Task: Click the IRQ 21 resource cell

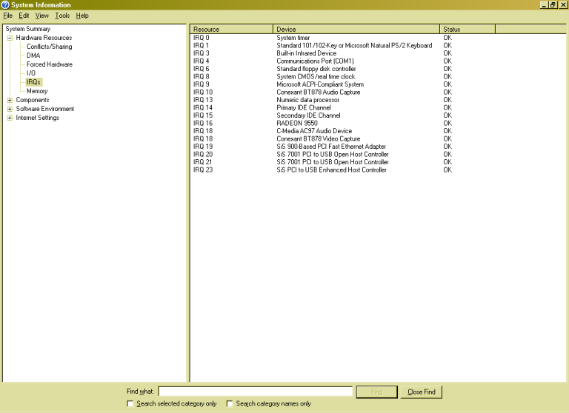Action: (202, 162)
